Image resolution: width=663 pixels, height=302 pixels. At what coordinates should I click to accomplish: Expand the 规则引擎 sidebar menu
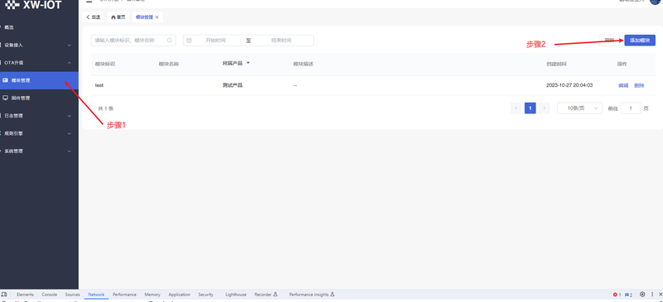(x=39, y=133)
